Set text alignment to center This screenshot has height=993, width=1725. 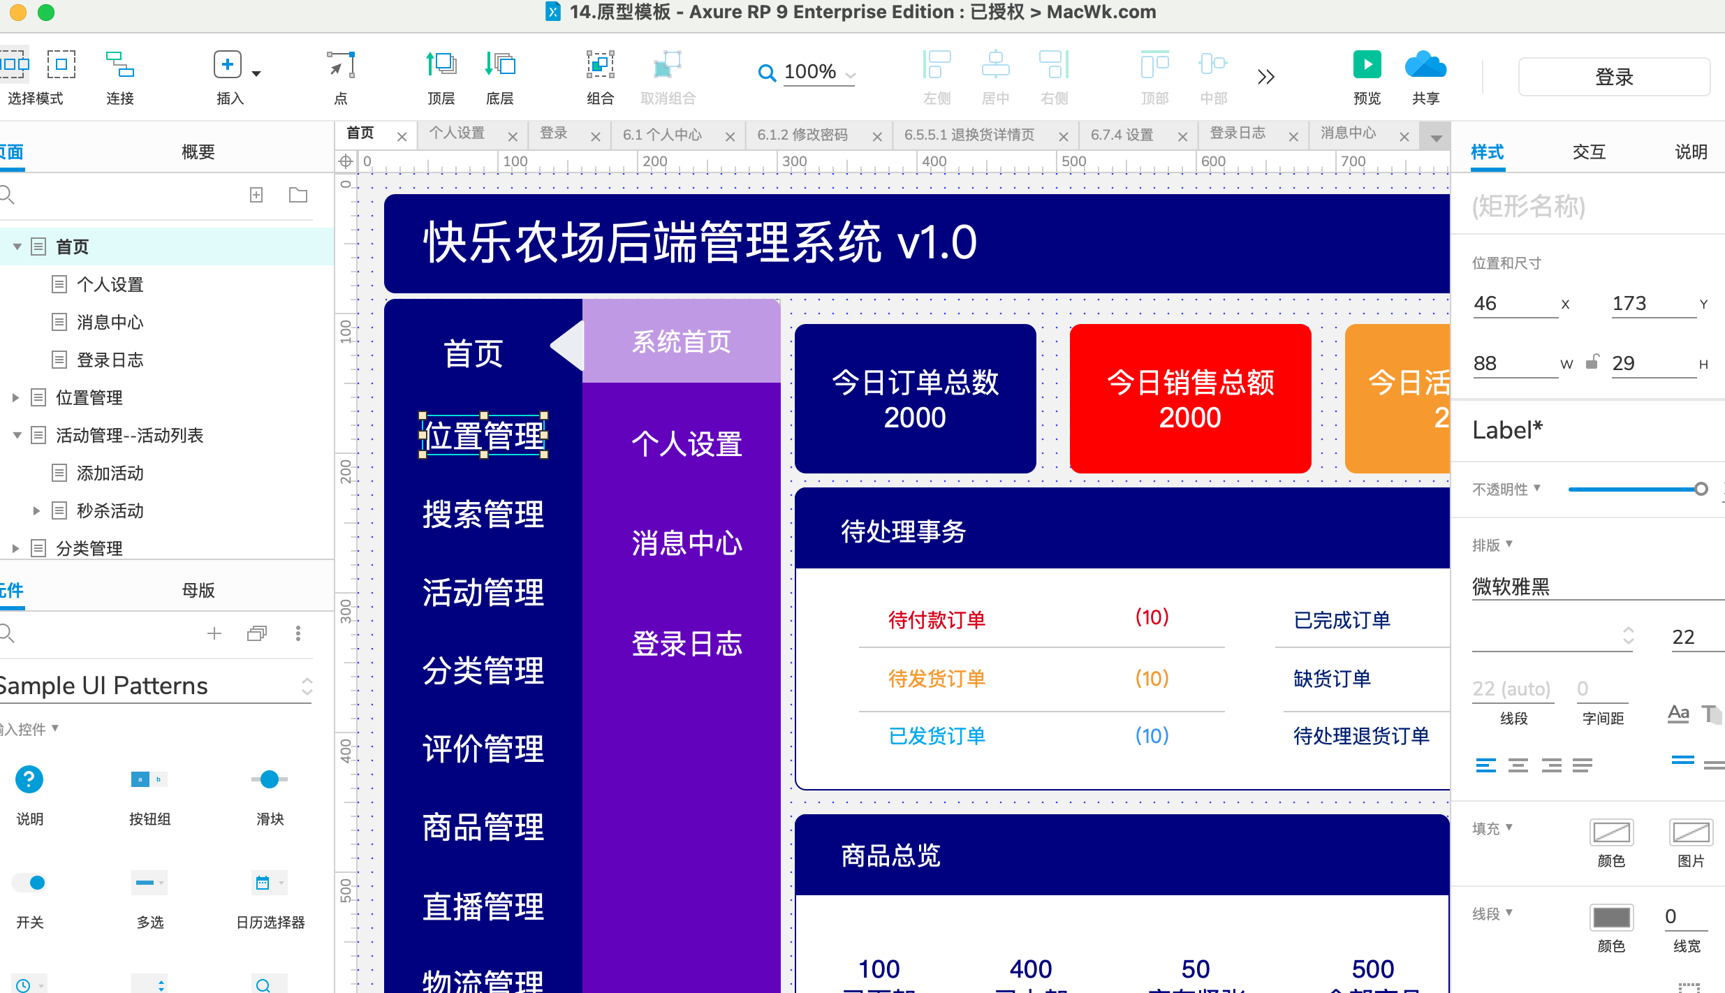[1518, 765]
